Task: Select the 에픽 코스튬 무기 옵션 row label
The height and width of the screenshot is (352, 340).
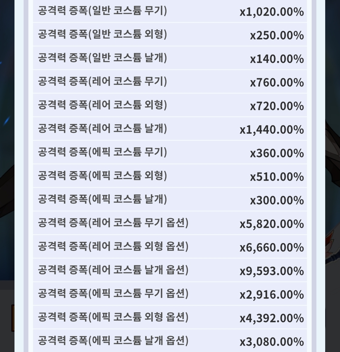Action: pos(113,294)
